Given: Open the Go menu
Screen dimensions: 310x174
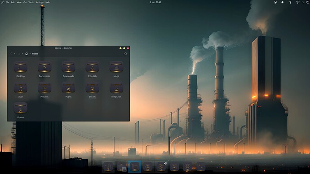Looking at the screenshot, I should click(x=25, y=2).
